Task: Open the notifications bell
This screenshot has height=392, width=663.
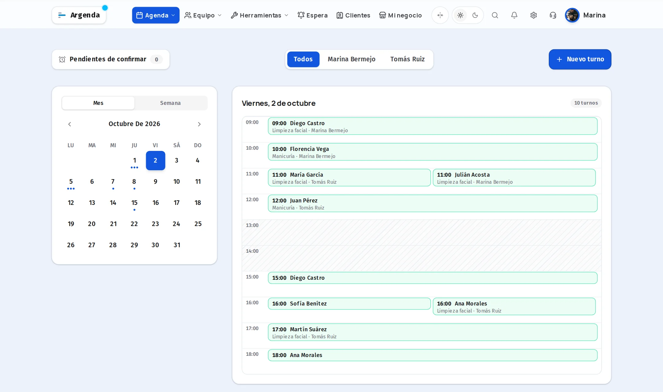Action: coord(514,15)
